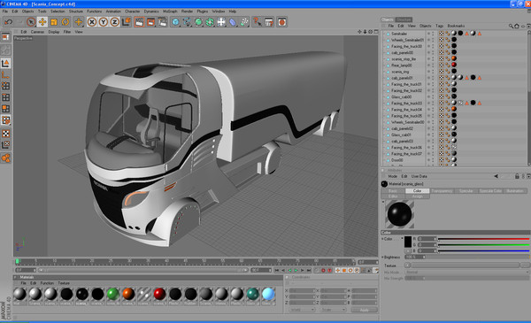This screenshot has height=323, width=531.
Task: Select the Glass_cab00 object
Action: pyautogui.click(x=401, y=96)
